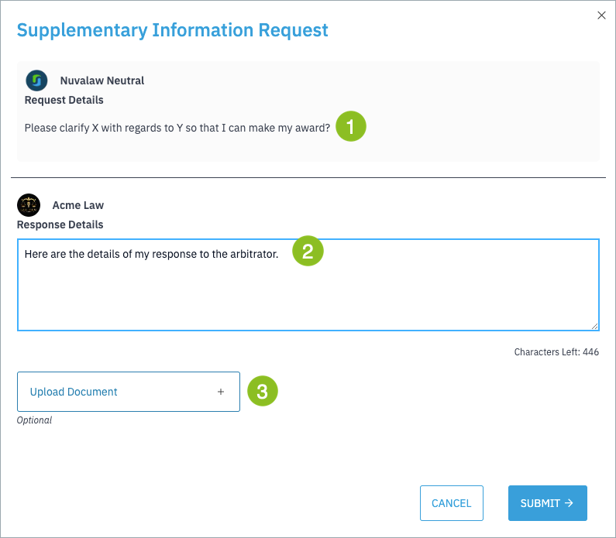Focus the Response Details text area
Image resolution: width=616 pixels, height=538 pixels.
click(x=308, y=285)
